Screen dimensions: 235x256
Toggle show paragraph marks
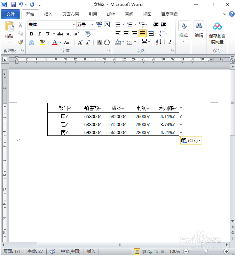170,42
